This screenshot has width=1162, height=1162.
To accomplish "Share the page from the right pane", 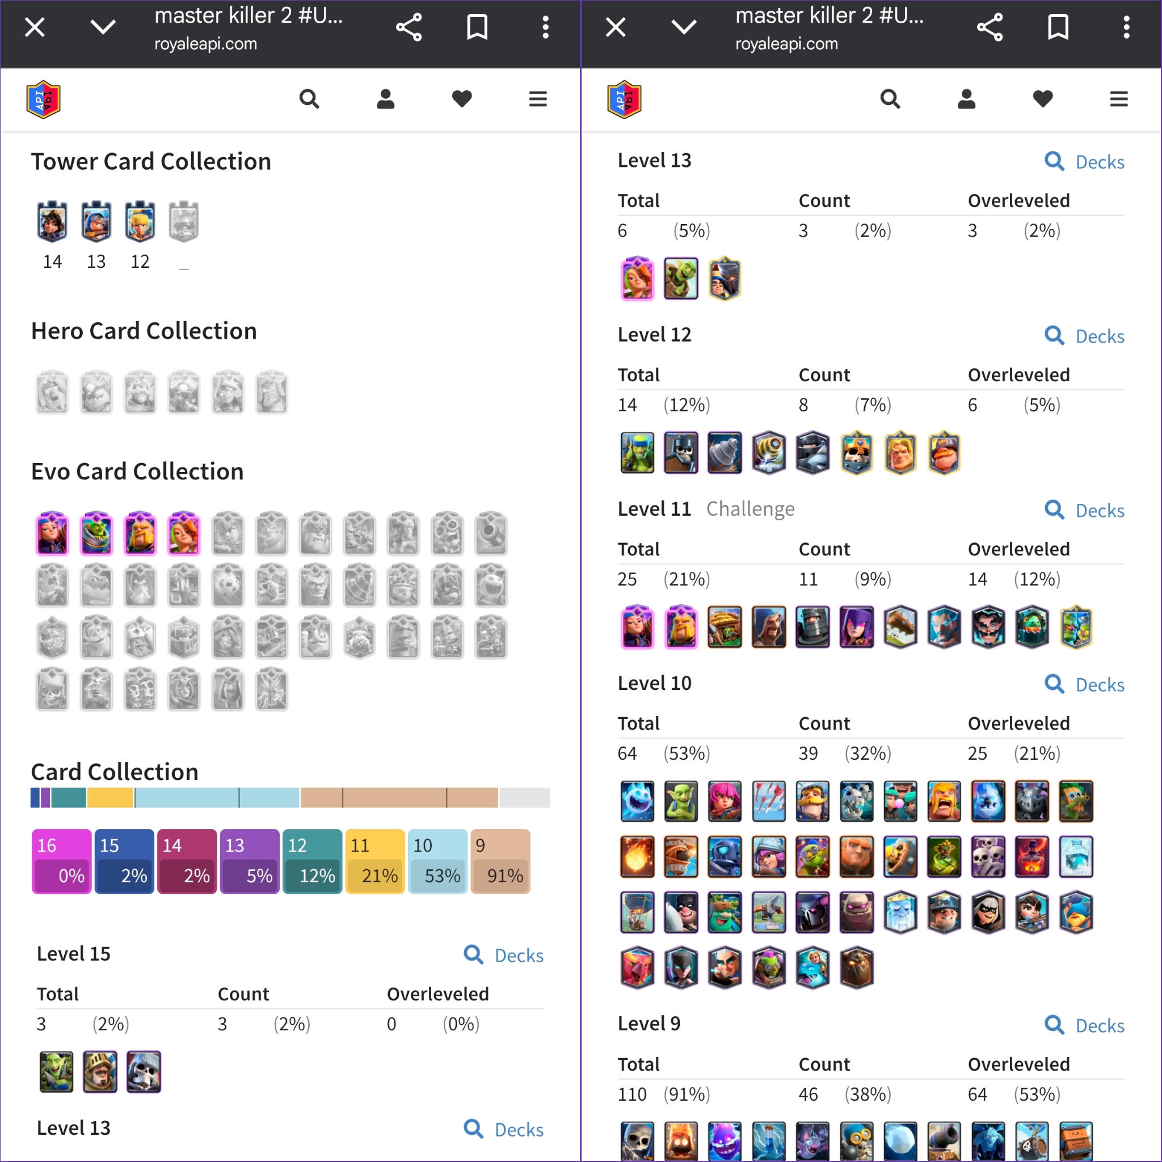I will 990,27.
